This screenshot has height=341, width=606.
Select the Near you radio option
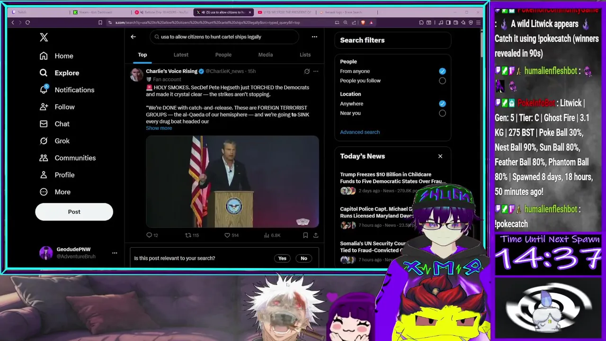tap(442, 113)
